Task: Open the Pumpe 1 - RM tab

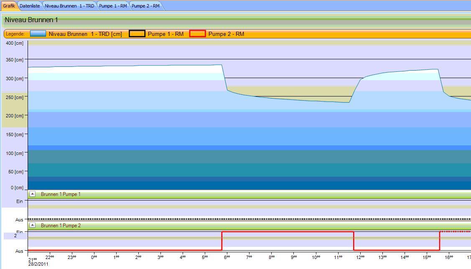Action: pos(113,6)
